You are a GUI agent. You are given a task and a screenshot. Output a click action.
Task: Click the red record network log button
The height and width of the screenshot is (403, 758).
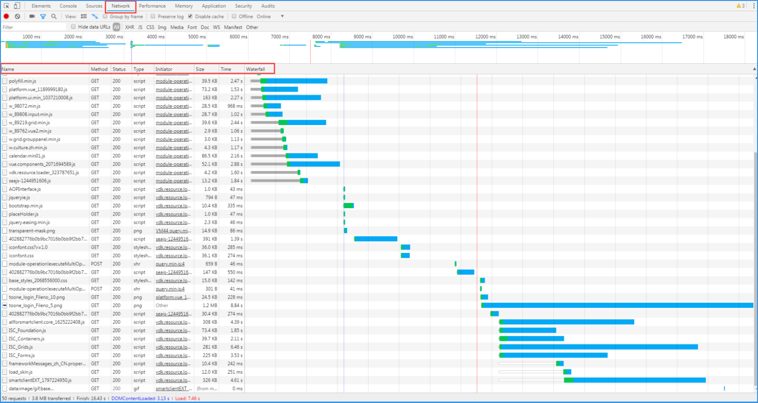tap(6, 17)
